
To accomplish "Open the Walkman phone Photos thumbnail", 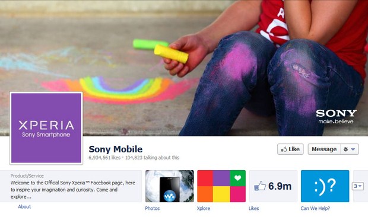I will click(169, 186).
